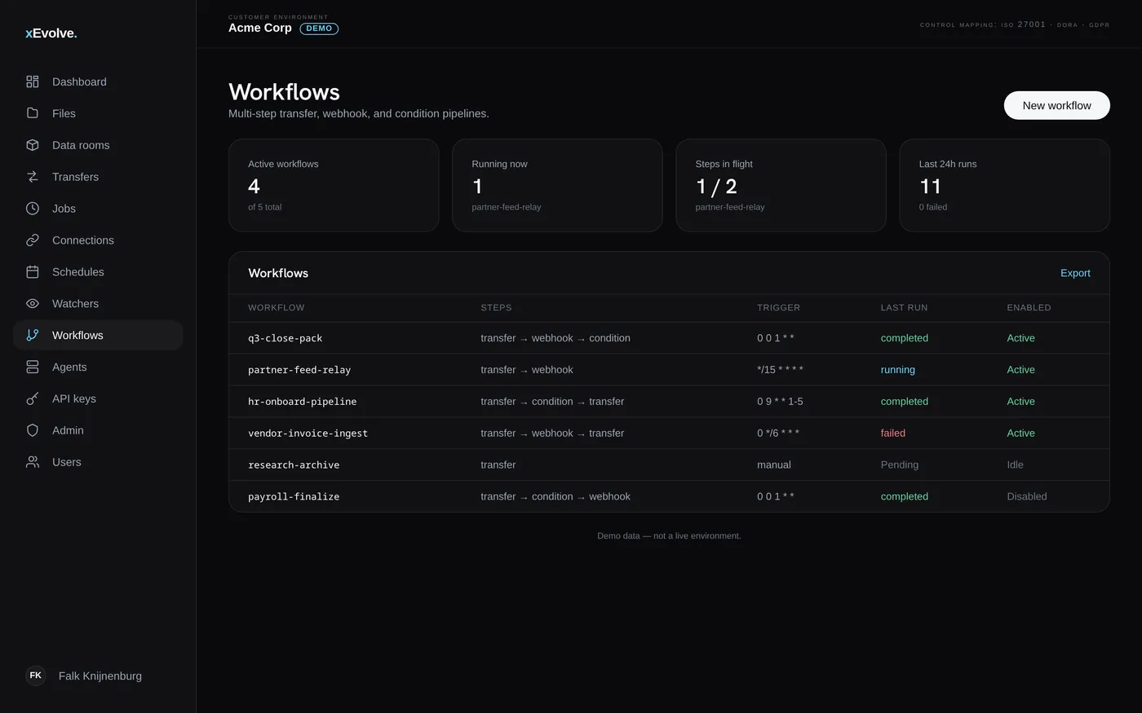Open the Admin section
The width and height of the screenshot is (1142, 713).
point(98,430)
